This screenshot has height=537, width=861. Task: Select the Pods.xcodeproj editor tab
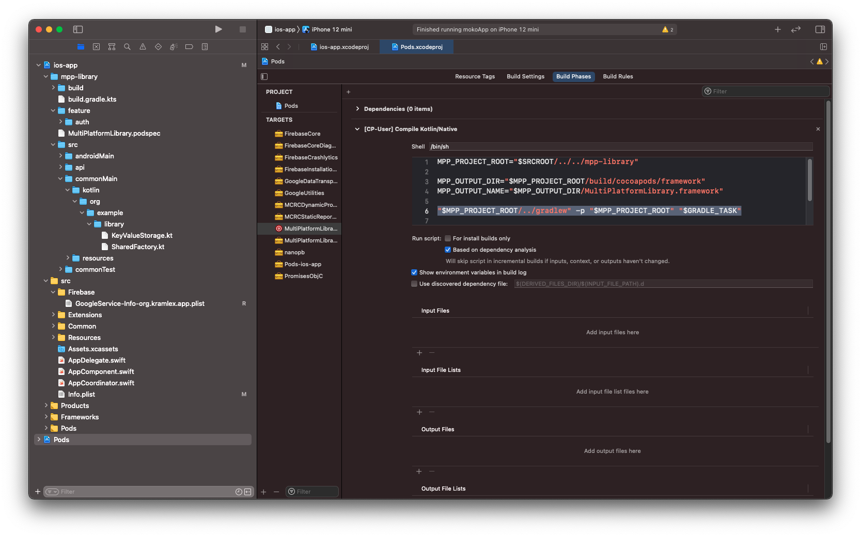(417, 47)
